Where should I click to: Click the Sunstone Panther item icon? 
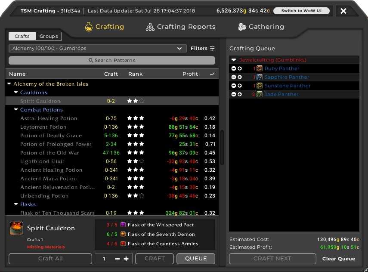click(260, 86)
